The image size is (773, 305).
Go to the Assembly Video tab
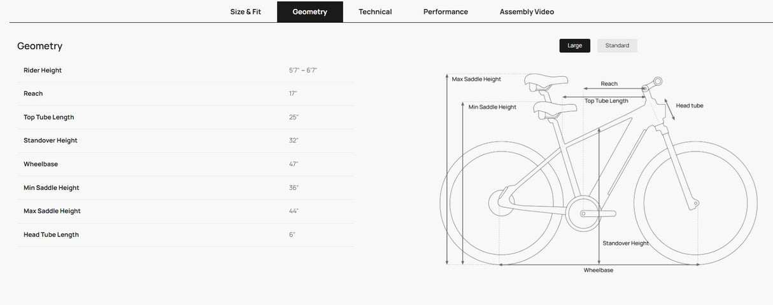(527, 12)
